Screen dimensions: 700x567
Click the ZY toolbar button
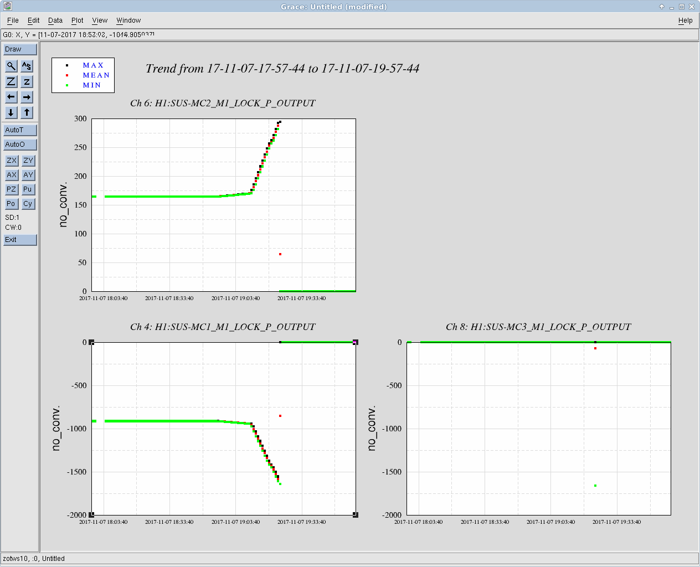point(28,161)
